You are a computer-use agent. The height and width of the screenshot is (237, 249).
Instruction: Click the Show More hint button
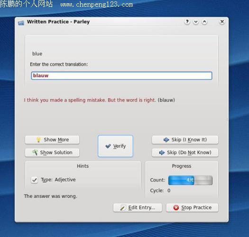(52, 140)
